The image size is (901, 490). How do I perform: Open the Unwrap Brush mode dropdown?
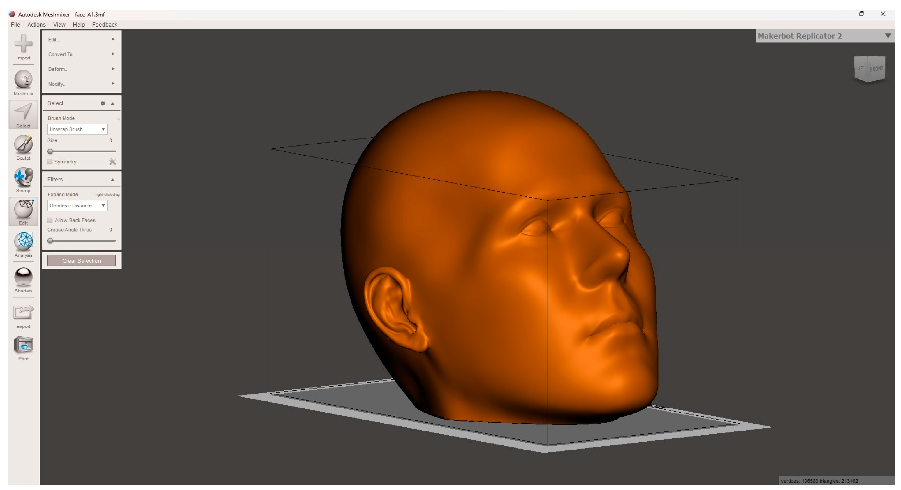click(x=77, y=129)
